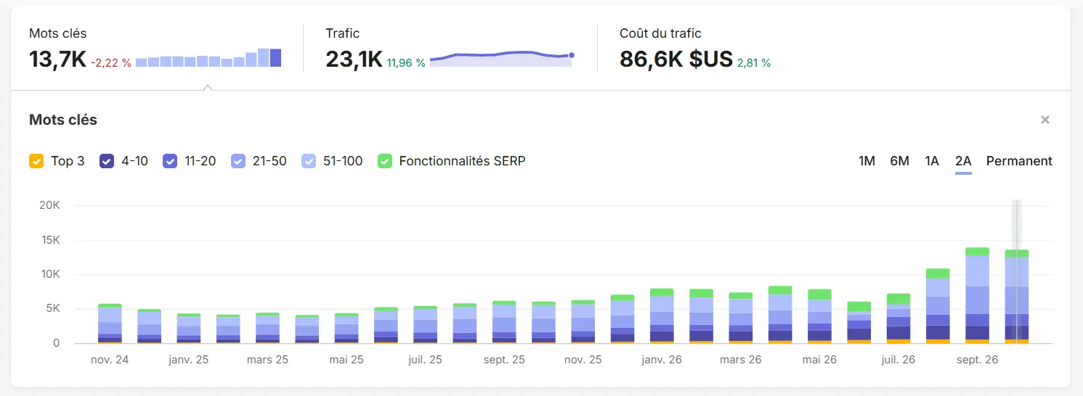Choose the 1A time range
The width and height of the screenshot is (1083, 396).
pos(932,161)
